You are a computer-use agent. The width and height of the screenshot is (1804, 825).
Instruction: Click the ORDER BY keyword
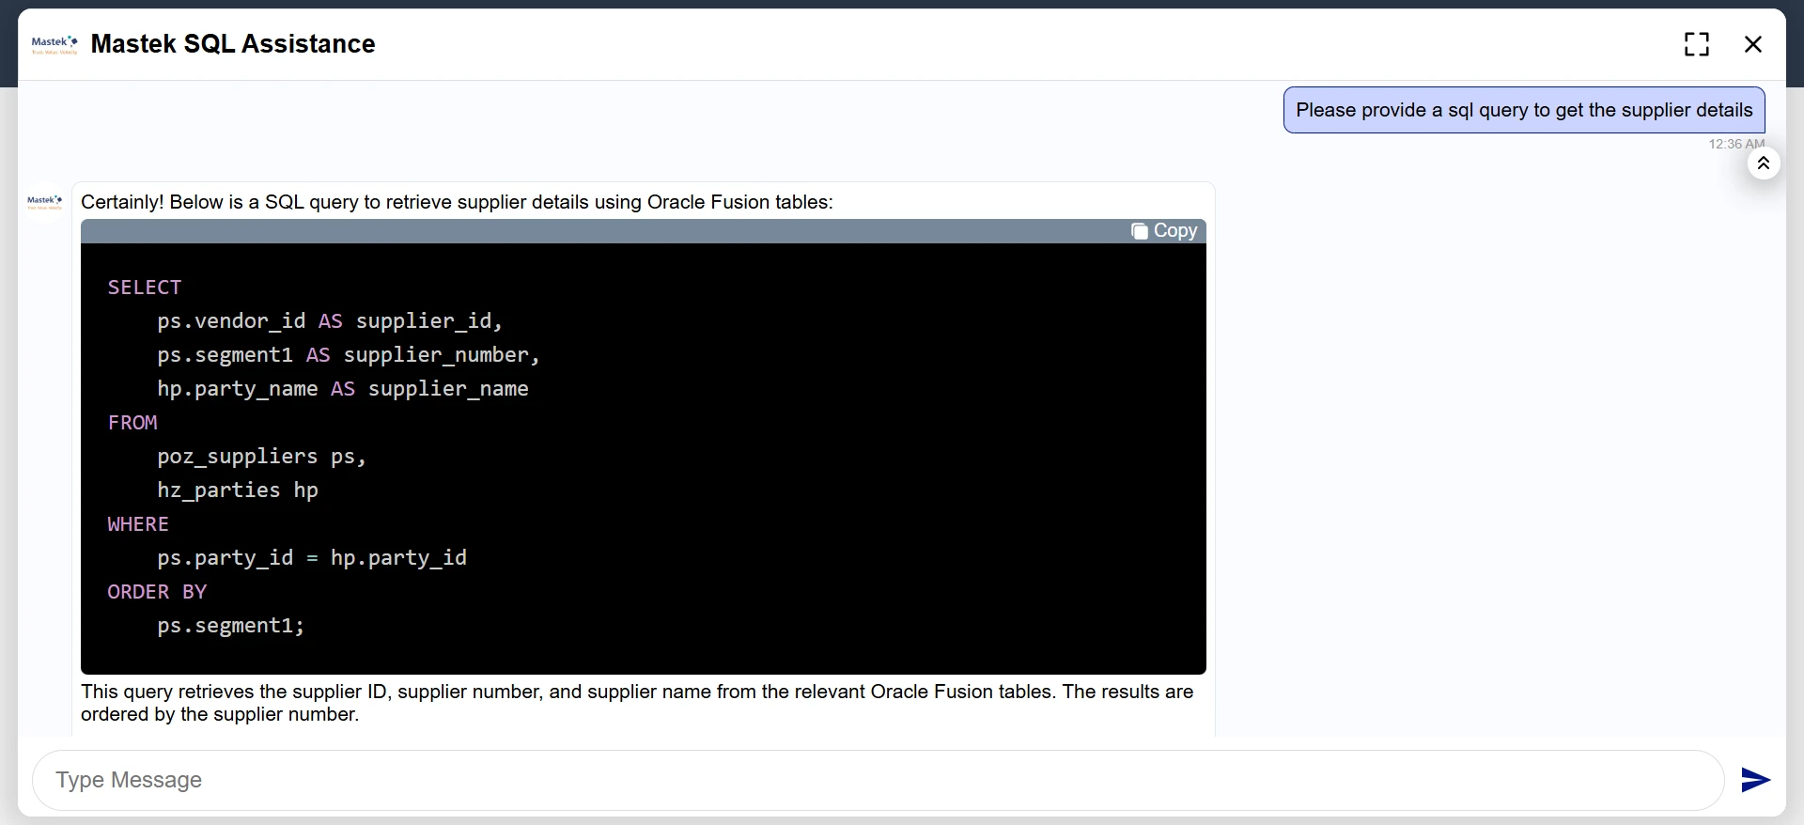(x=157, y=592)
